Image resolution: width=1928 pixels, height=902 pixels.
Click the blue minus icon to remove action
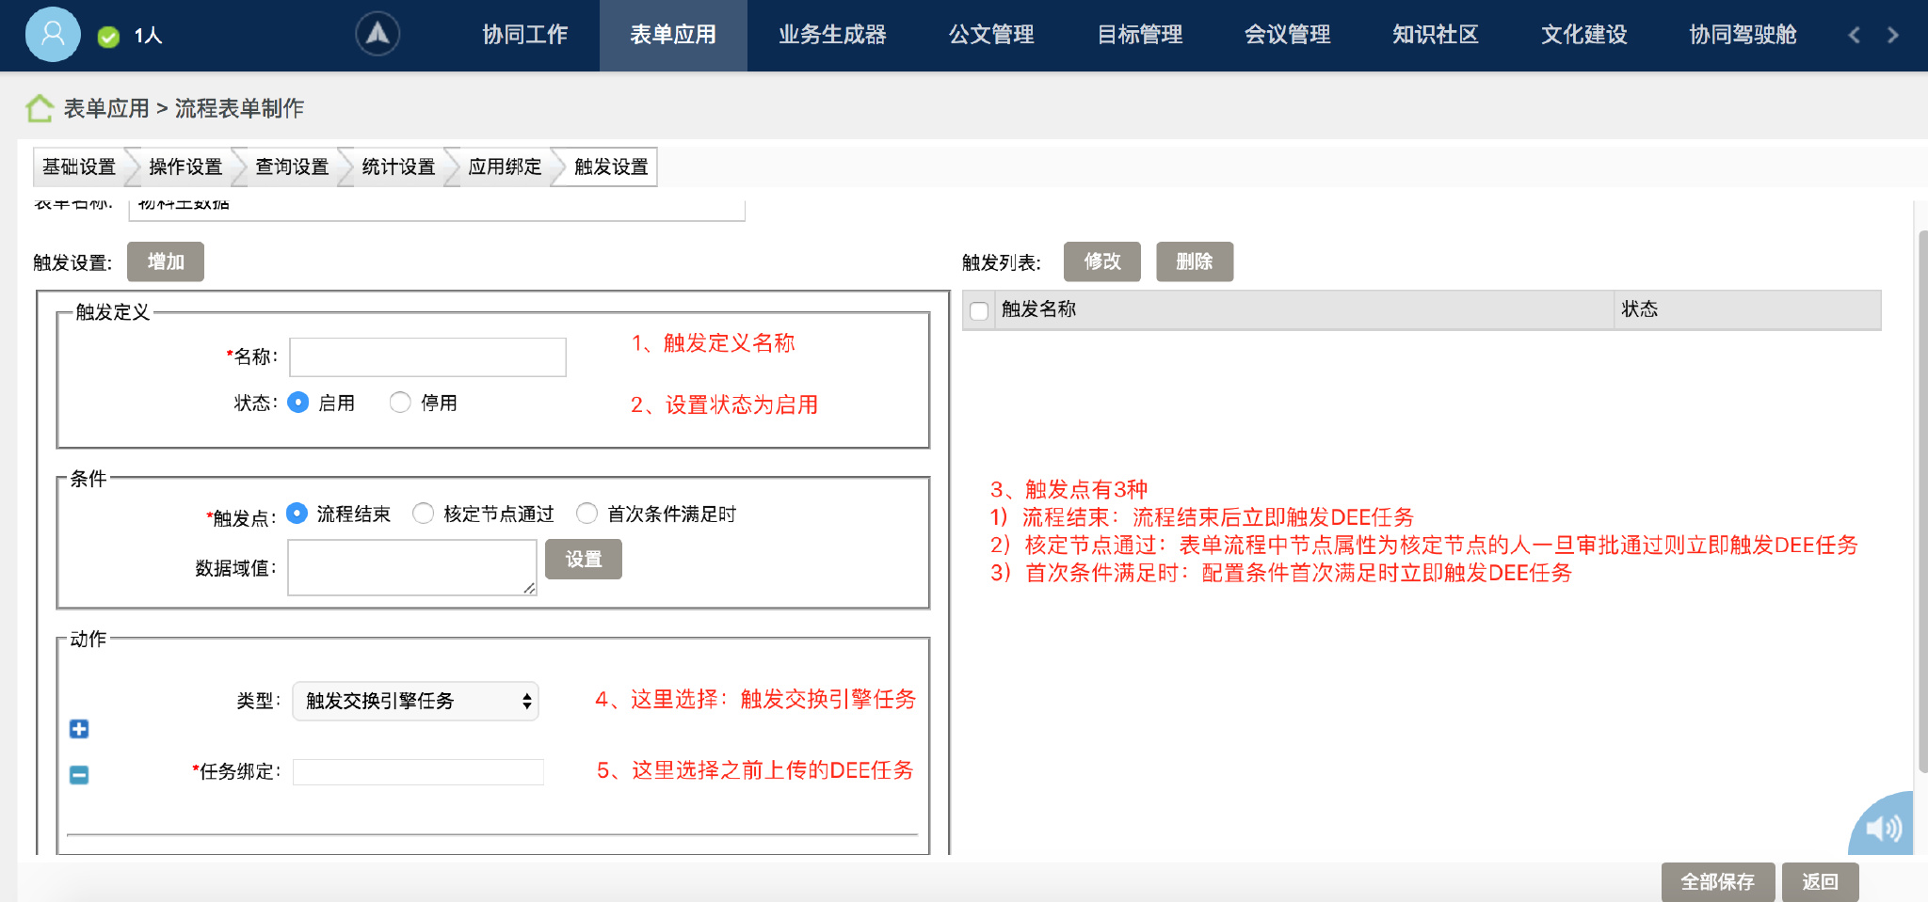[x=79, y=775]
